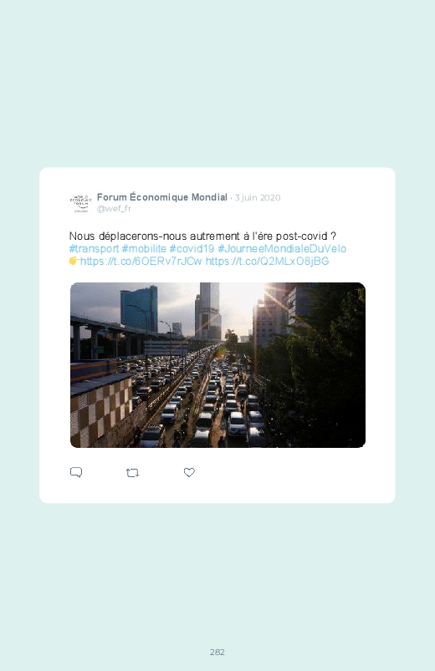Click the World Economic Forum avatar logo
435x671 pixels.
click(80, 203)
